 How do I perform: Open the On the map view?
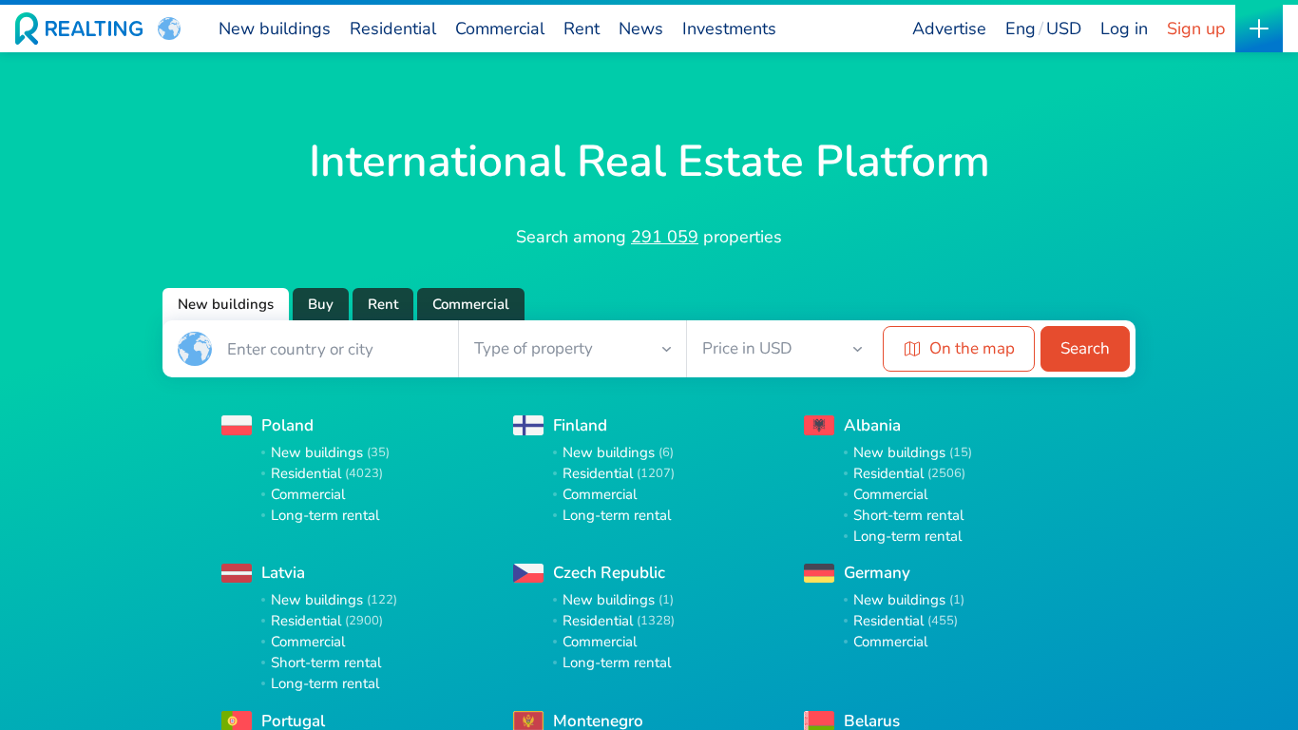(958, 349)
